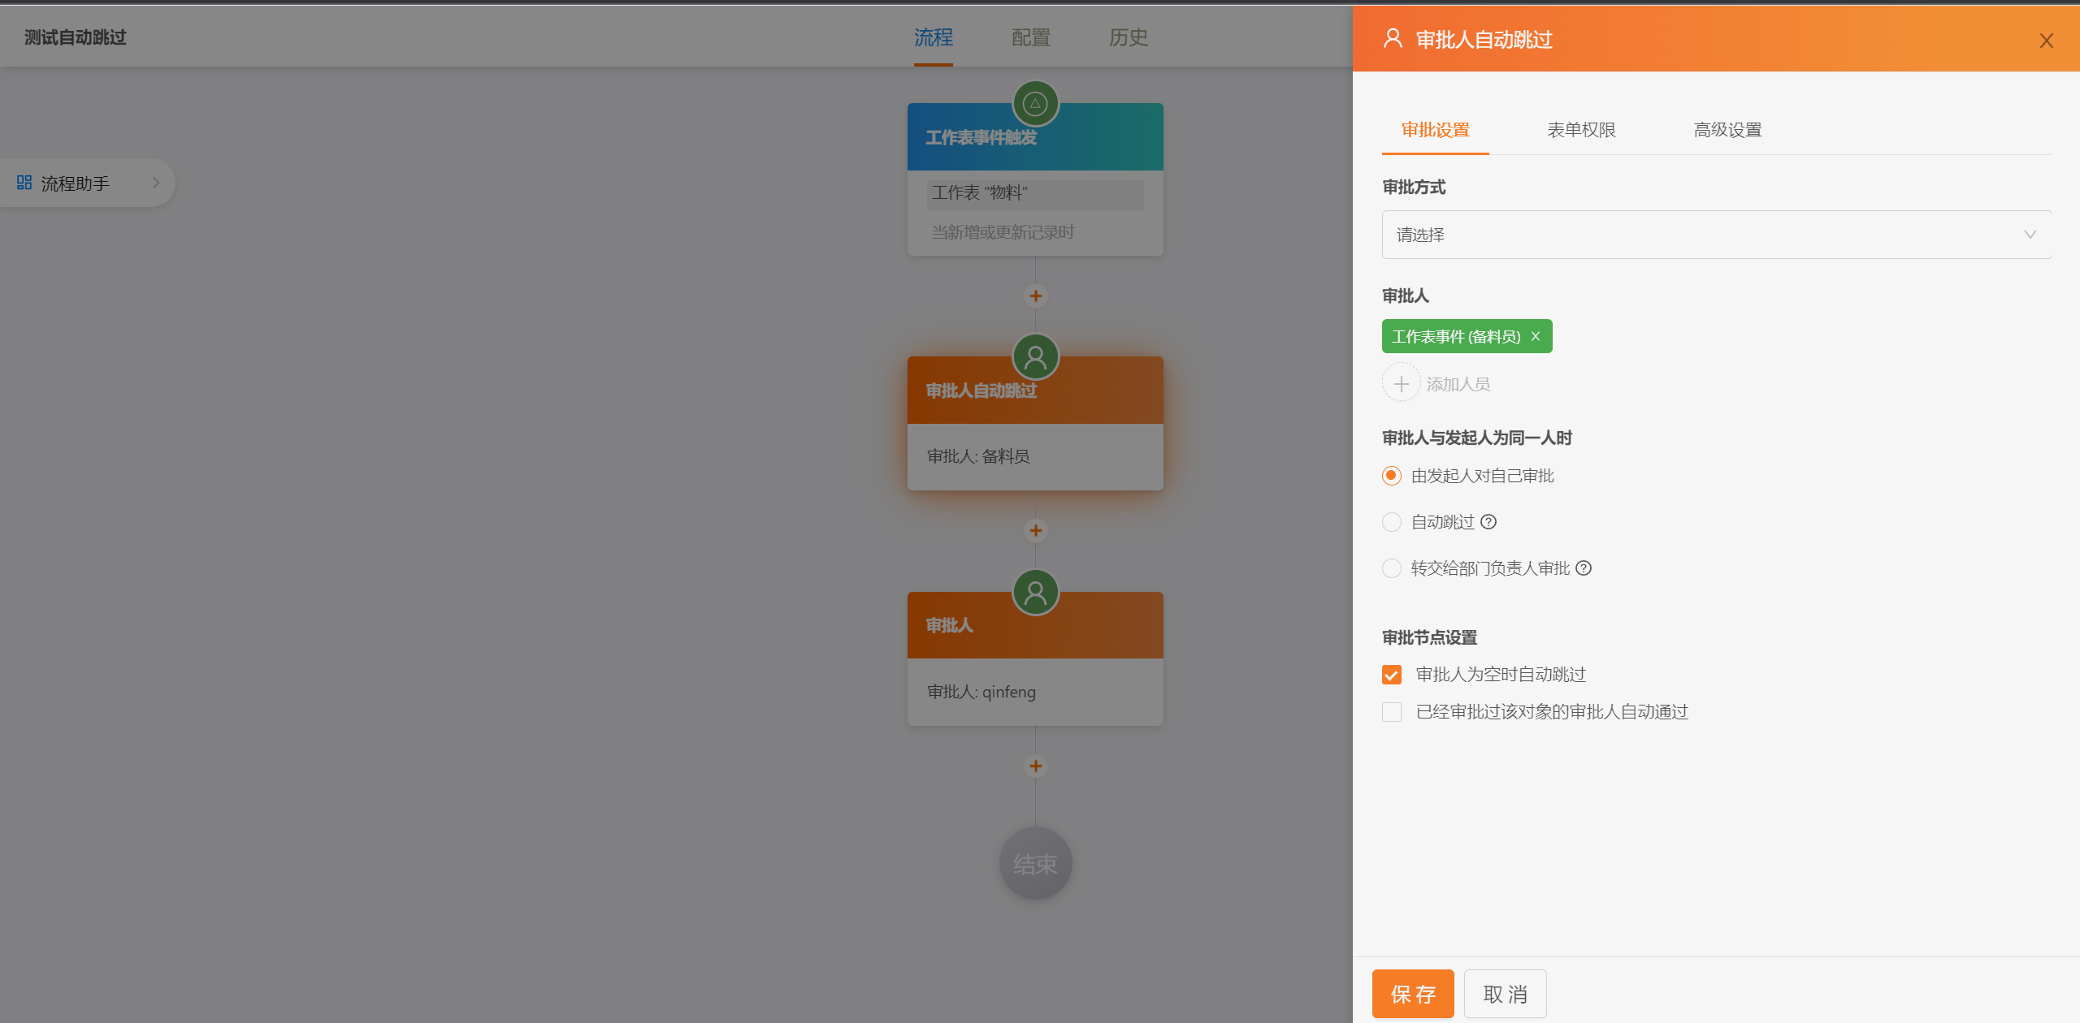Click the person icon on the 审批人 qinfeng node
This screenshot has height=1023, width=2080.
(1035, 593)
